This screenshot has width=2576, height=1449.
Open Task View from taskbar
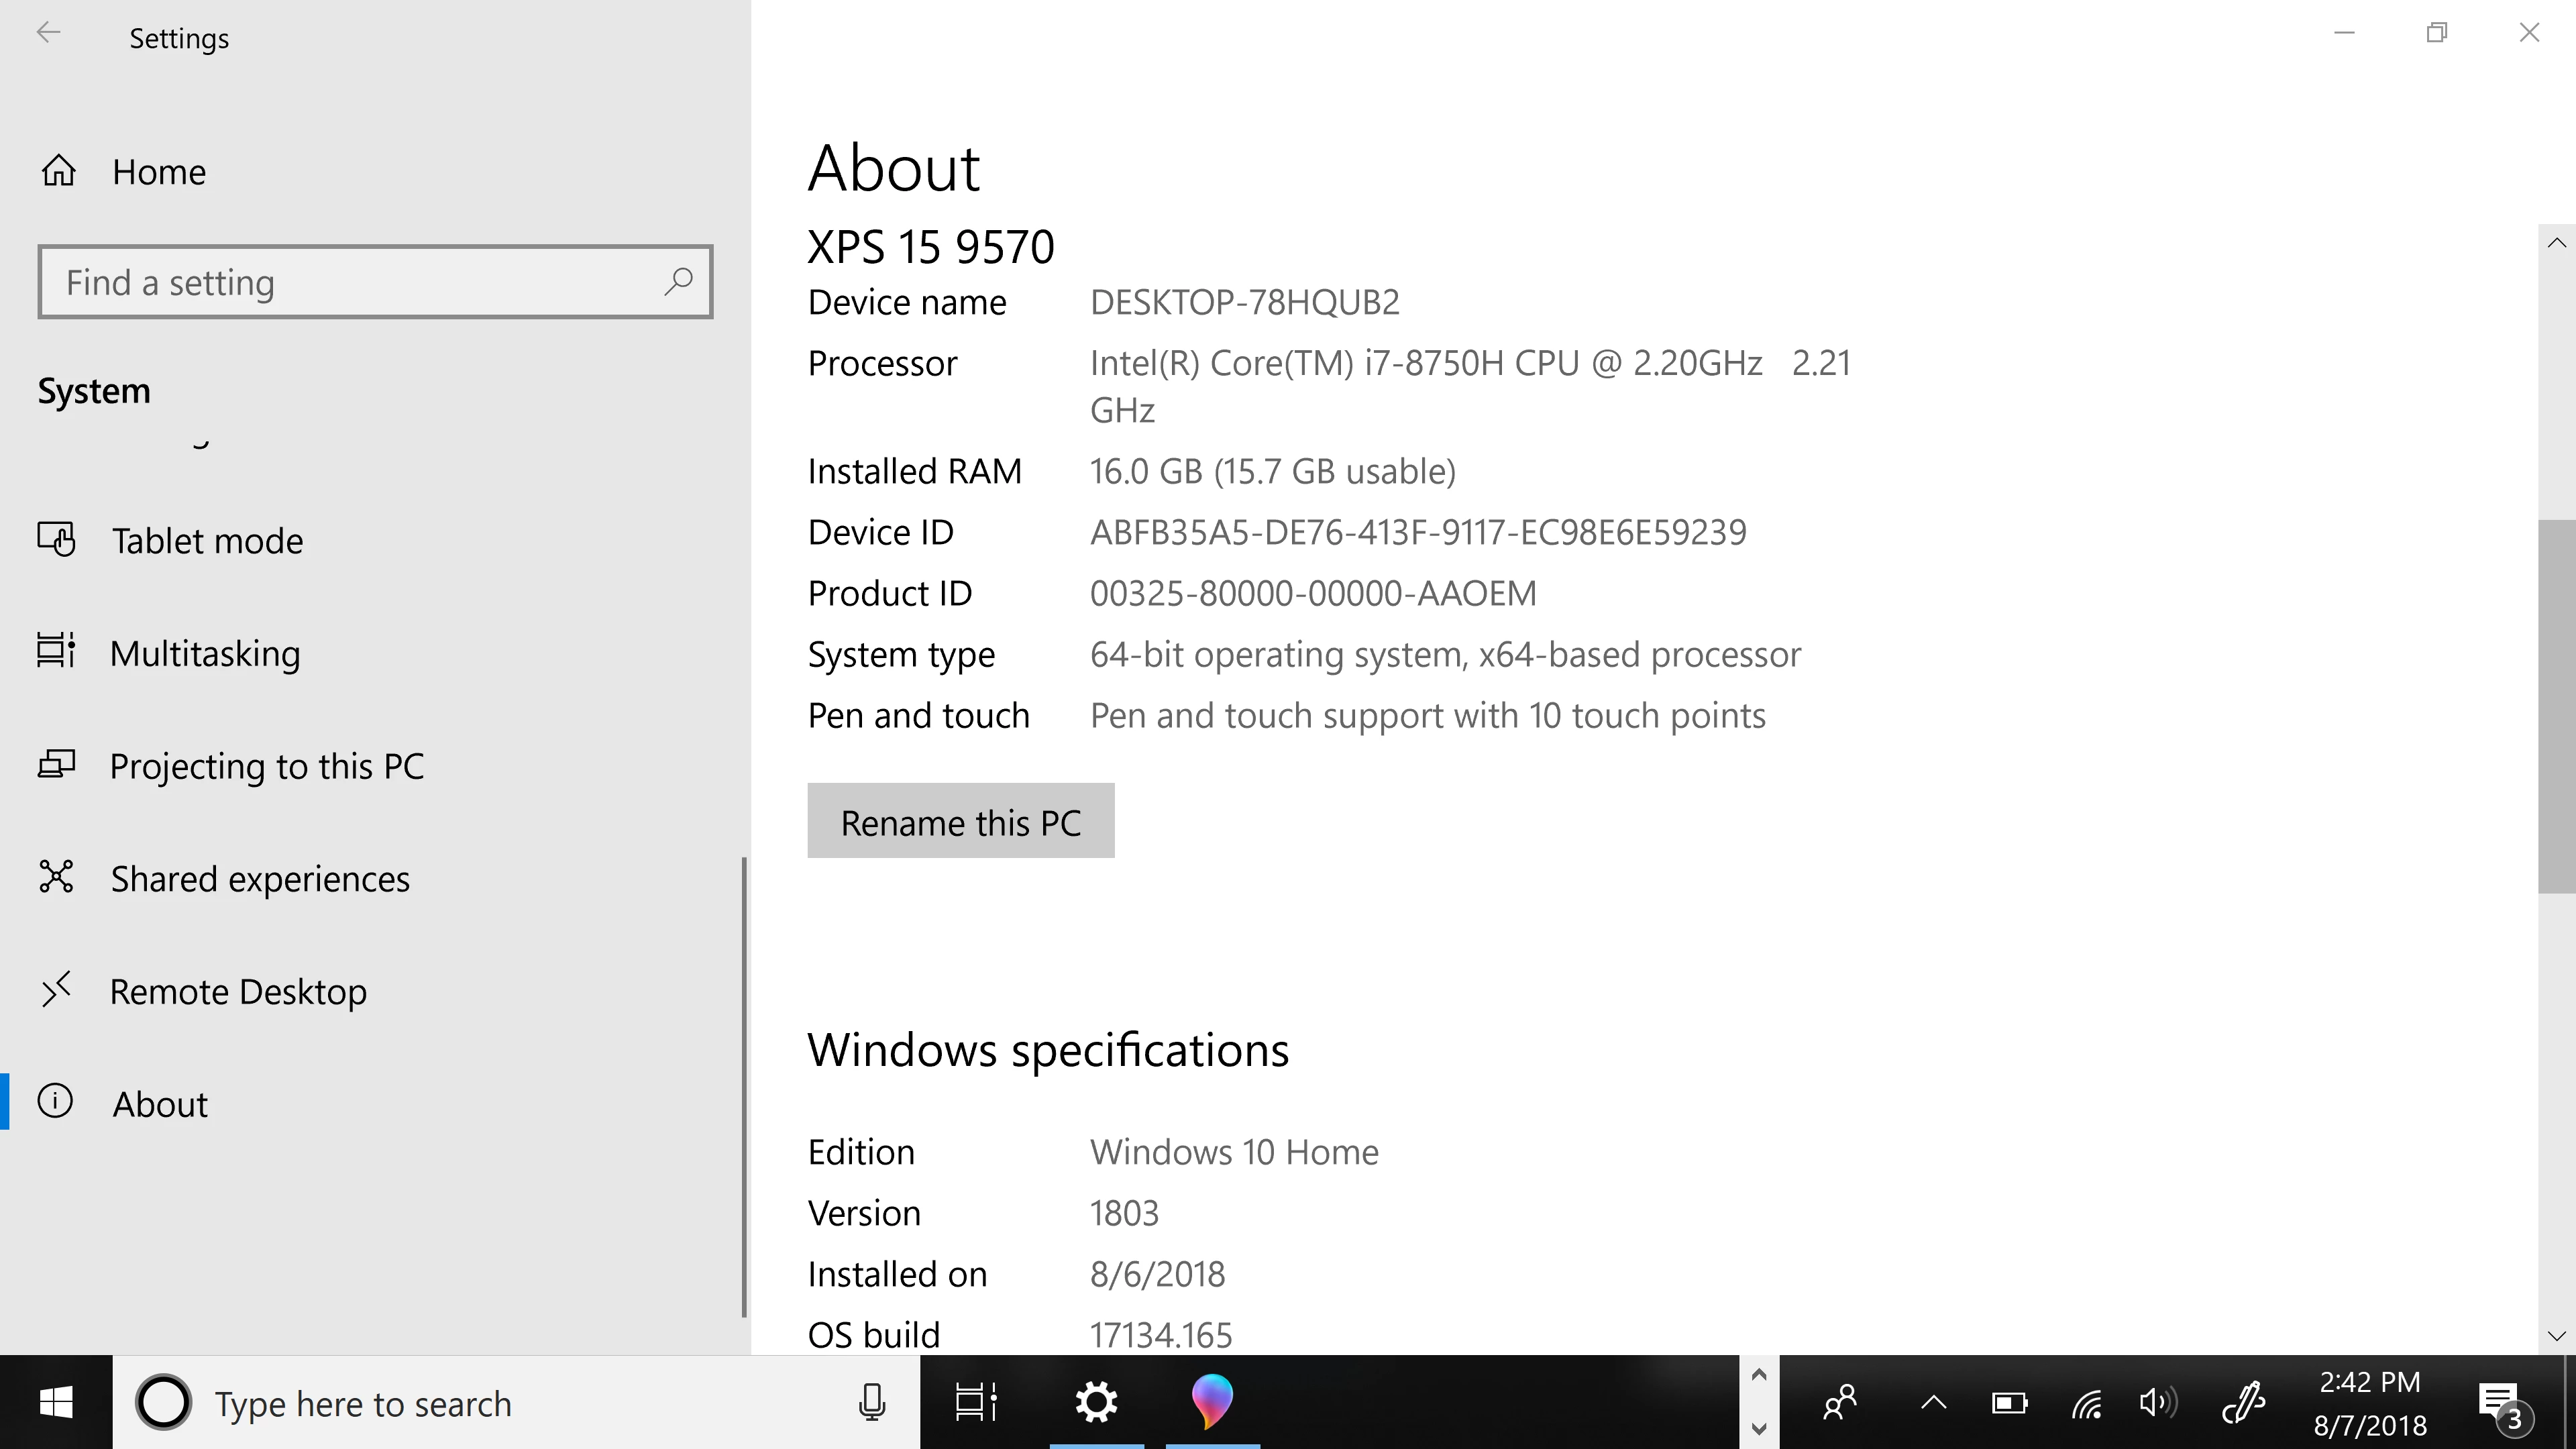coord(975,1403)
